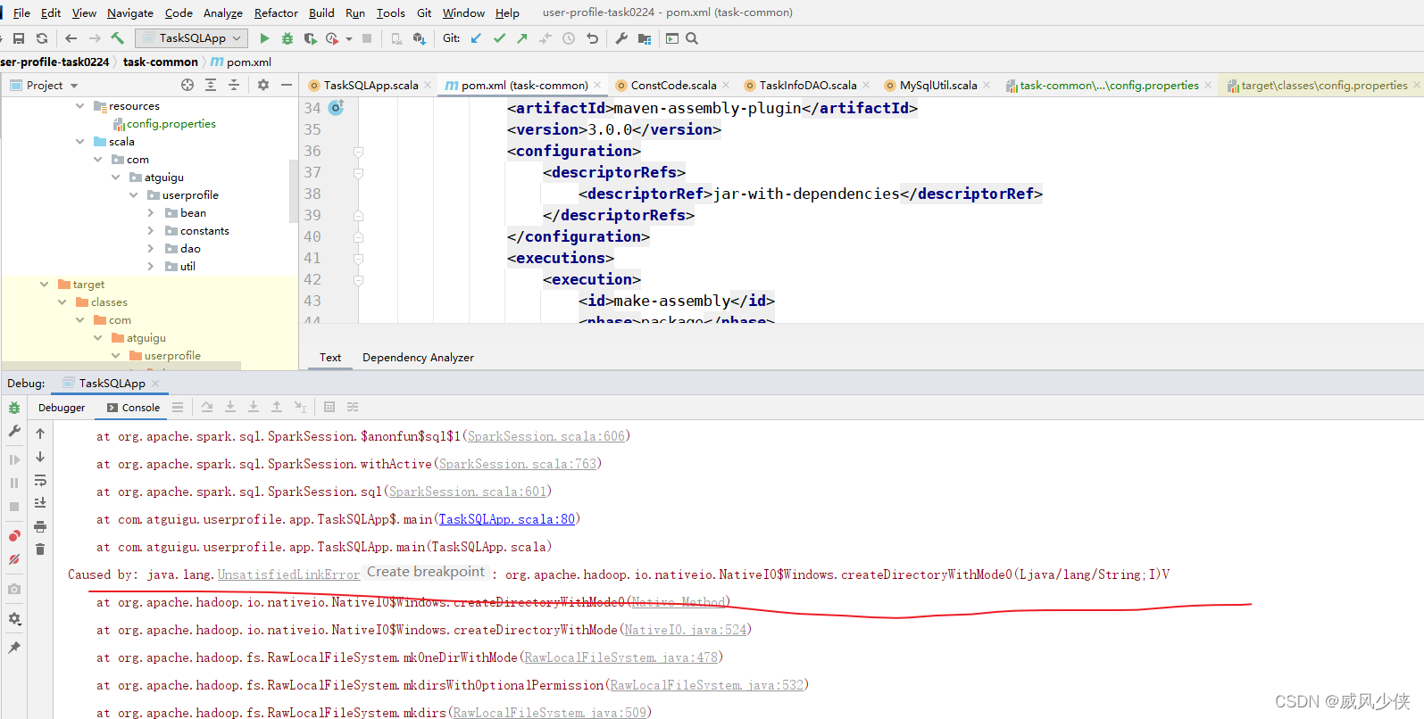Stop the process with the toolbar stop icon
The width and height of the screenshot is (1424, 719).
tap(367, 38)
